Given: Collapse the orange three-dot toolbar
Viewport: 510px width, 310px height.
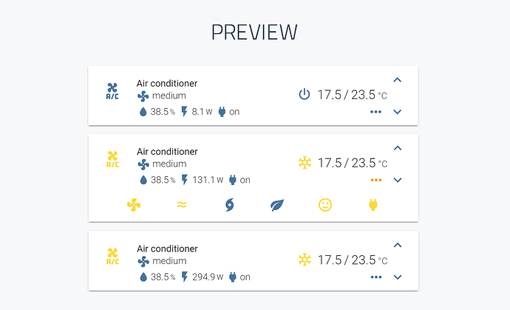Looking at the screenshot, I should 376,180.
